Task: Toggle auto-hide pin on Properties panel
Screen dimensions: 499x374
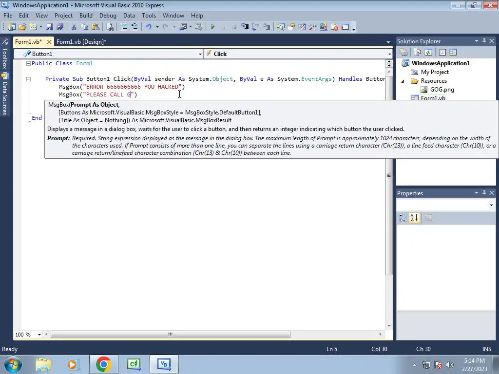Action: click(x=484, y=193)
